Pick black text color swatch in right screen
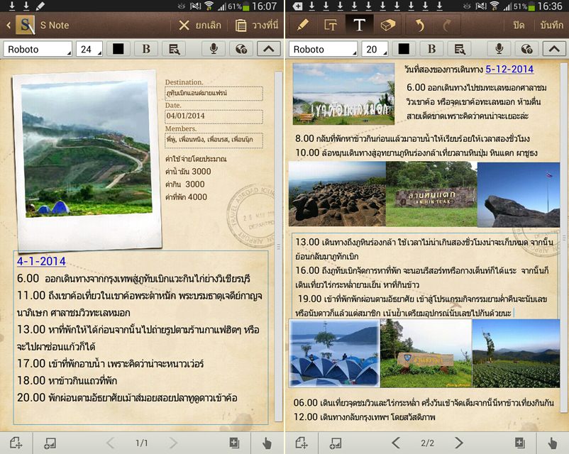Viewport: 569px width, 454px height. coord(404,49)
